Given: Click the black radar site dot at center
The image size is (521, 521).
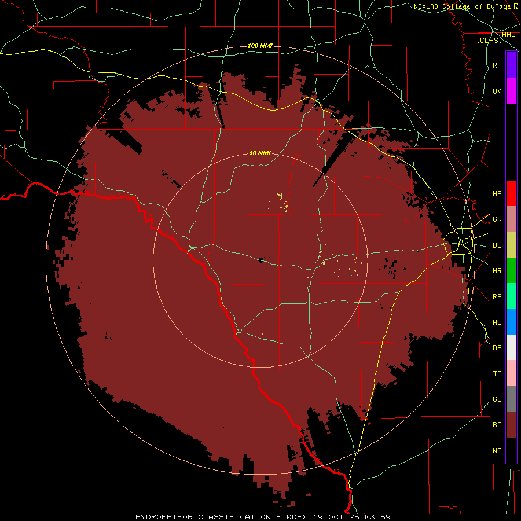Looking at the screenshot, I should 261,260.
